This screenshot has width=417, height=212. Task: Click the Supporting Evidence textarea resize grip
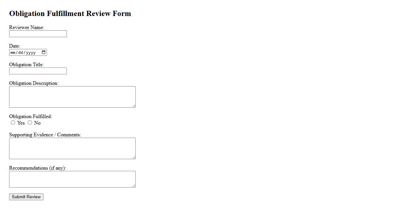134,157
